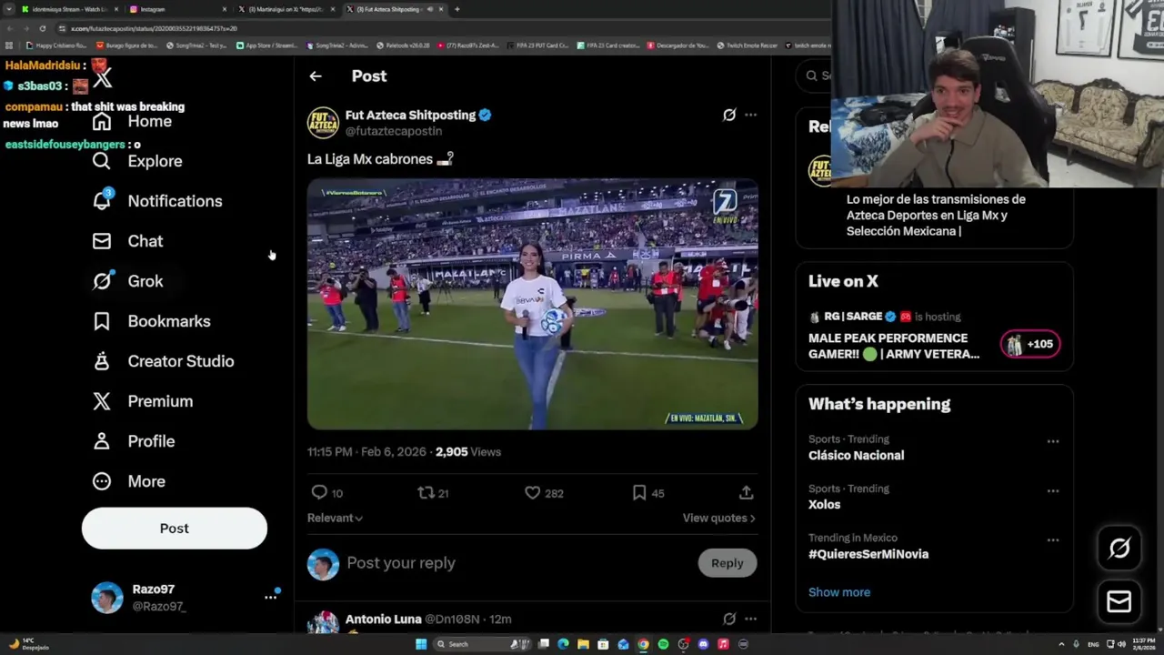Switch to the Martinalgui on X tab
The image size is (1164, 655).
click(286, 9)
